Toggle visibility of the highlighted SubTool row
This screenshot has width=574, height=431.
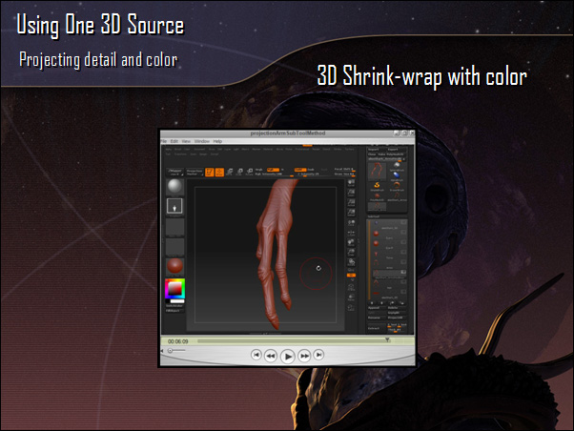tap(403, 272)
